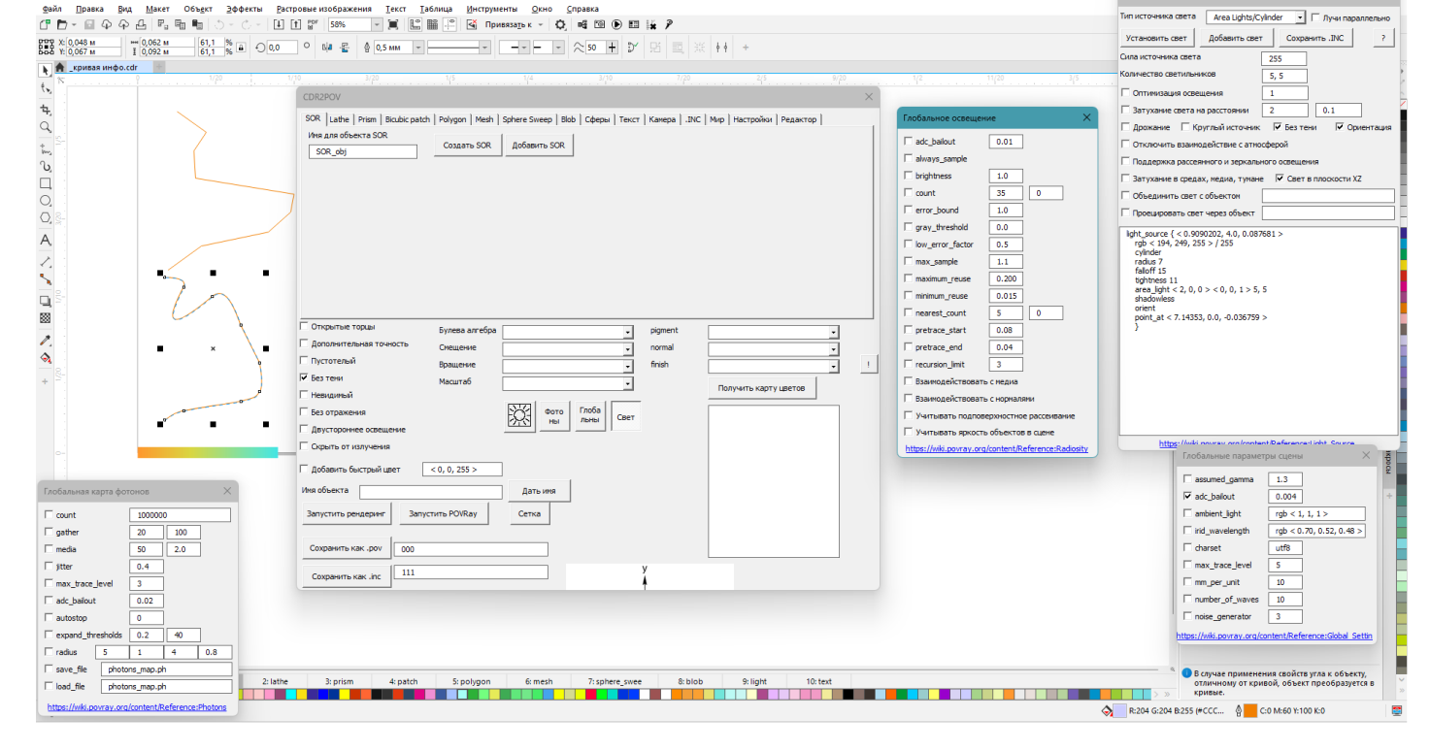
Task: Toggle the adc_bailout checkbox in scene parameters
Action: [x=1187, y=497]
